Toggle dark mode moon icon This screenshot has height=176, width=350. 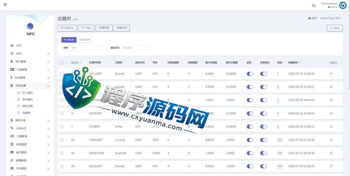point(314,5)
